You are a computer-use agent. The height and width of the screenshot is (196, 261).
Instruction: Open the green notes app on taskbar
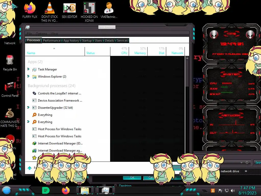pos(46,190)
